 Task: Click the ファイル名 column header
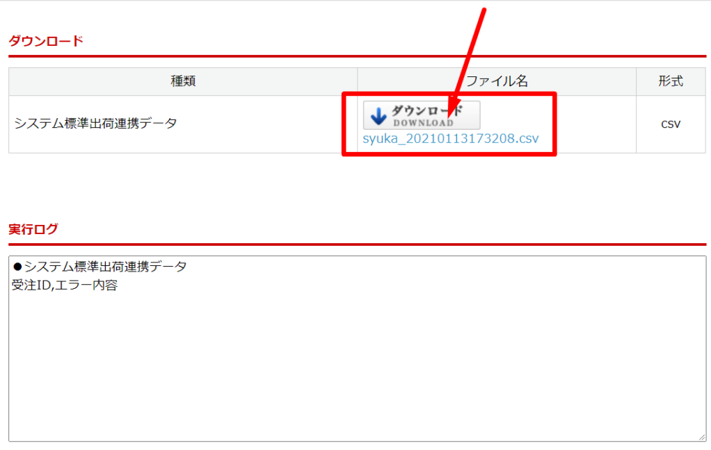coord(497,81)
